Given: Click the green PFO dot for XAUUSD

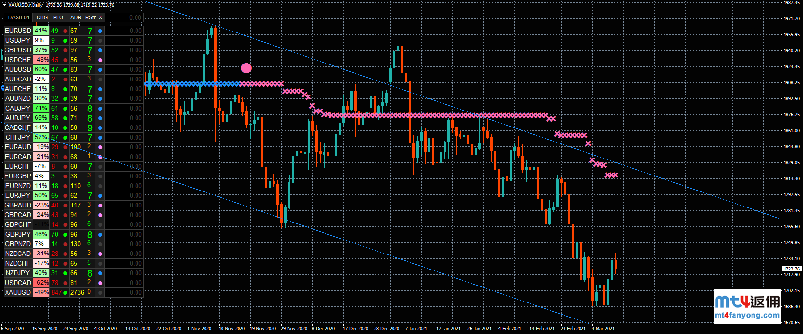Looking at the screenshot, I should 65,292.
